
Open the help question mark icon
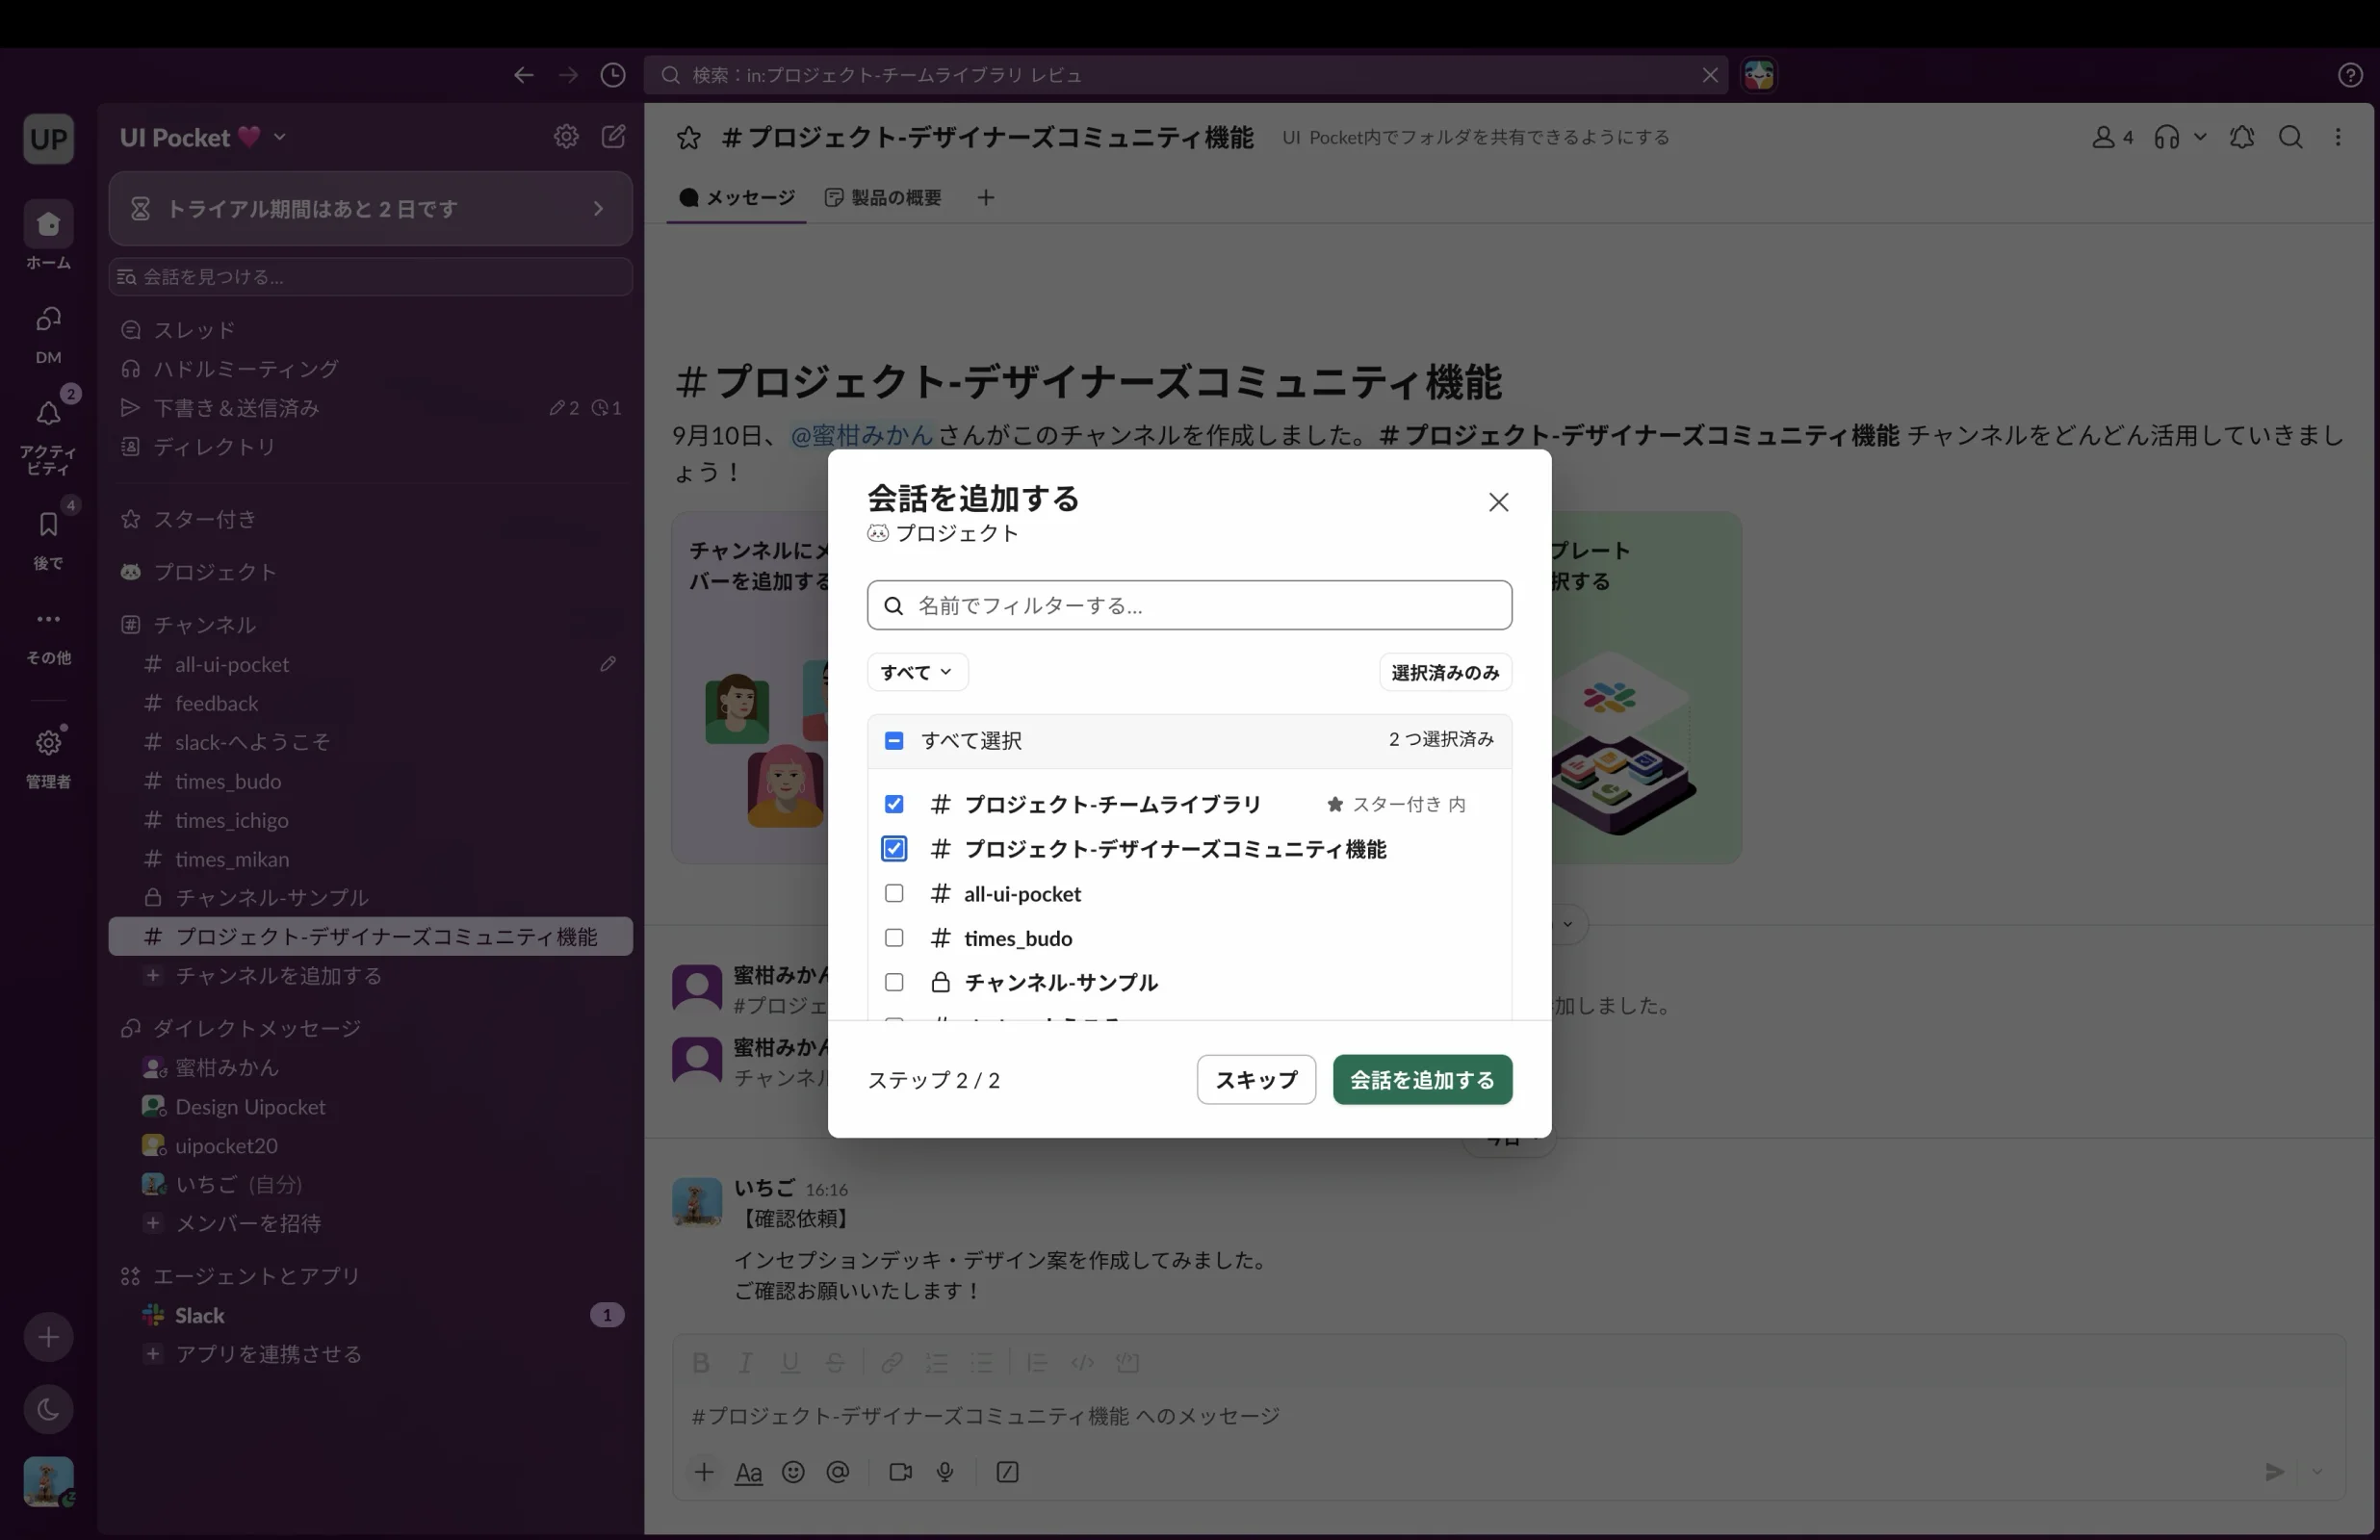[x=2351, y=75]
